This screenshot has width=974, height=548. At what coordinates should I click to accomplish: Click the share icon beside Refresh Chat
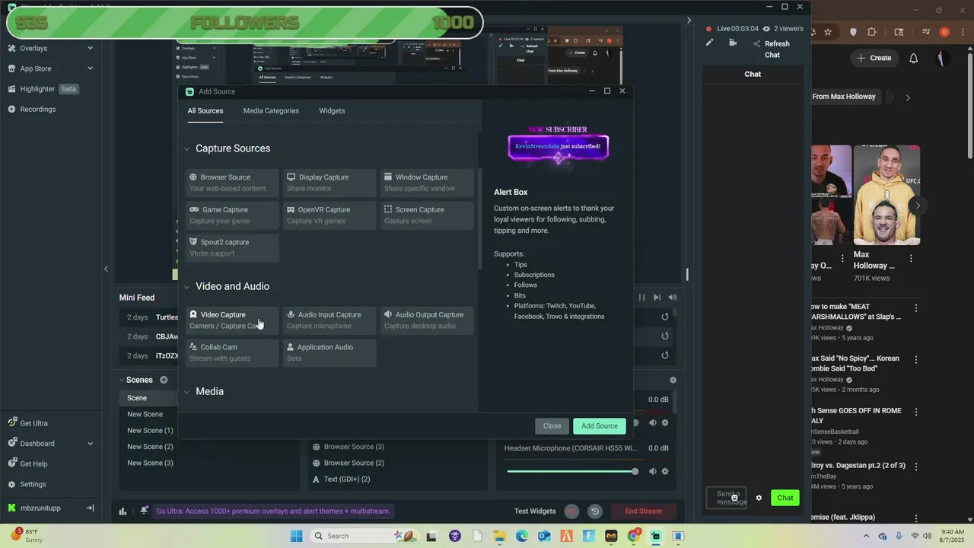pos(756,44)
